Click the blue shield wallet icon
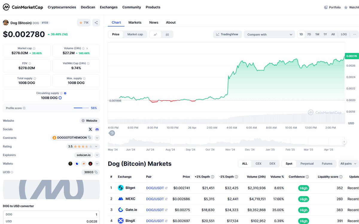This screenshot has width=359, height=224. pos(77,164)
